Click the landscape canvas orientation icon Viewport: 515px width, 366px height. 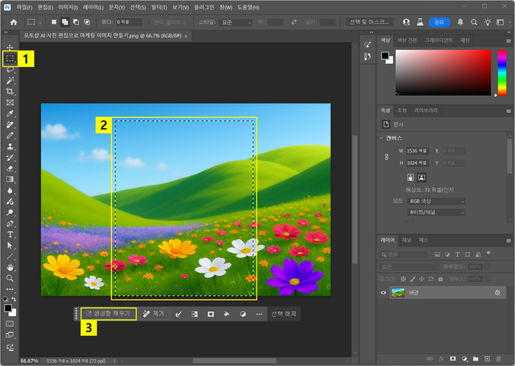[x=422, y=177]
